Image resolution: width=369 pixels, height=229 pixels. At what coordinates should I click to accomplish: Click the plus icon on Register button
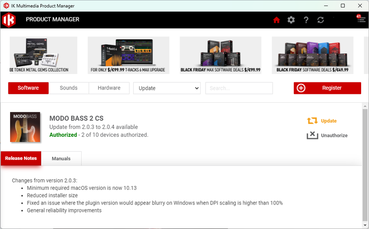pos(301,88)
